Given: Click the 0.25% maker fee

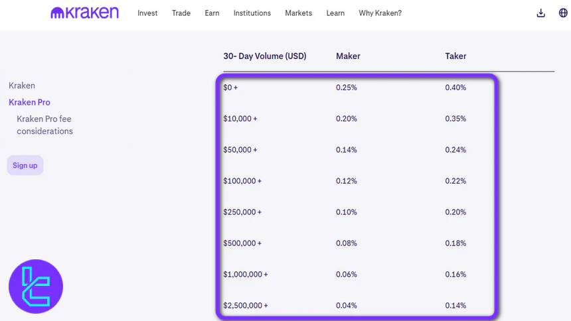Looking at the screenshot, I should click(x=347, y=88).
